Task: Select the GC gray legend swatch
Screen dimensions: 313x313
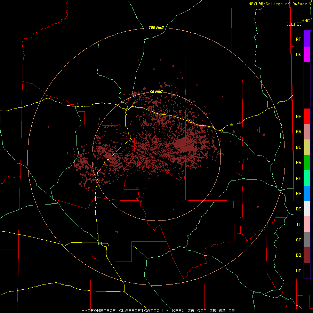Action: coord(307,240)
